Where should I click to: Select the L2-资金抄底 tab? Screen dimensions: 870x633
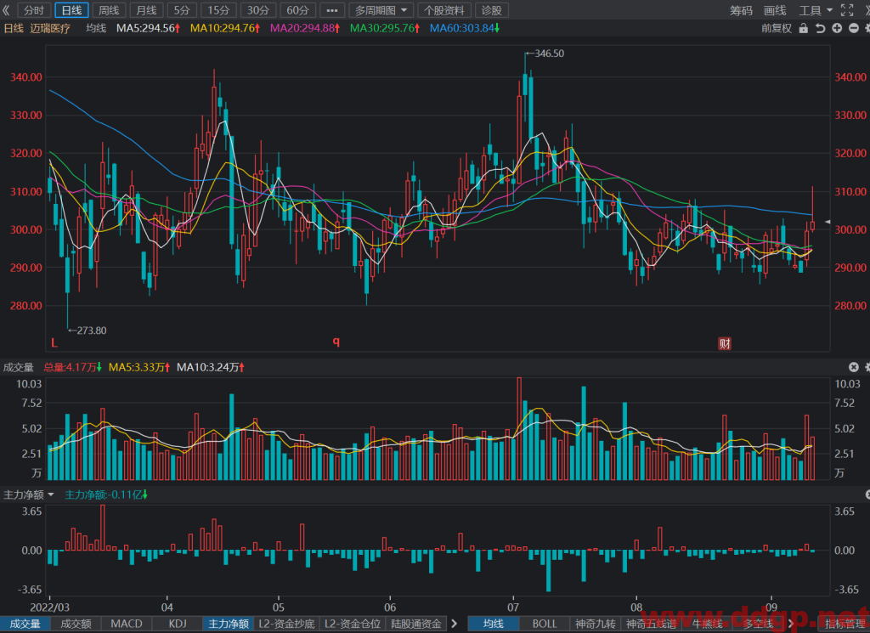click(287, 624)
